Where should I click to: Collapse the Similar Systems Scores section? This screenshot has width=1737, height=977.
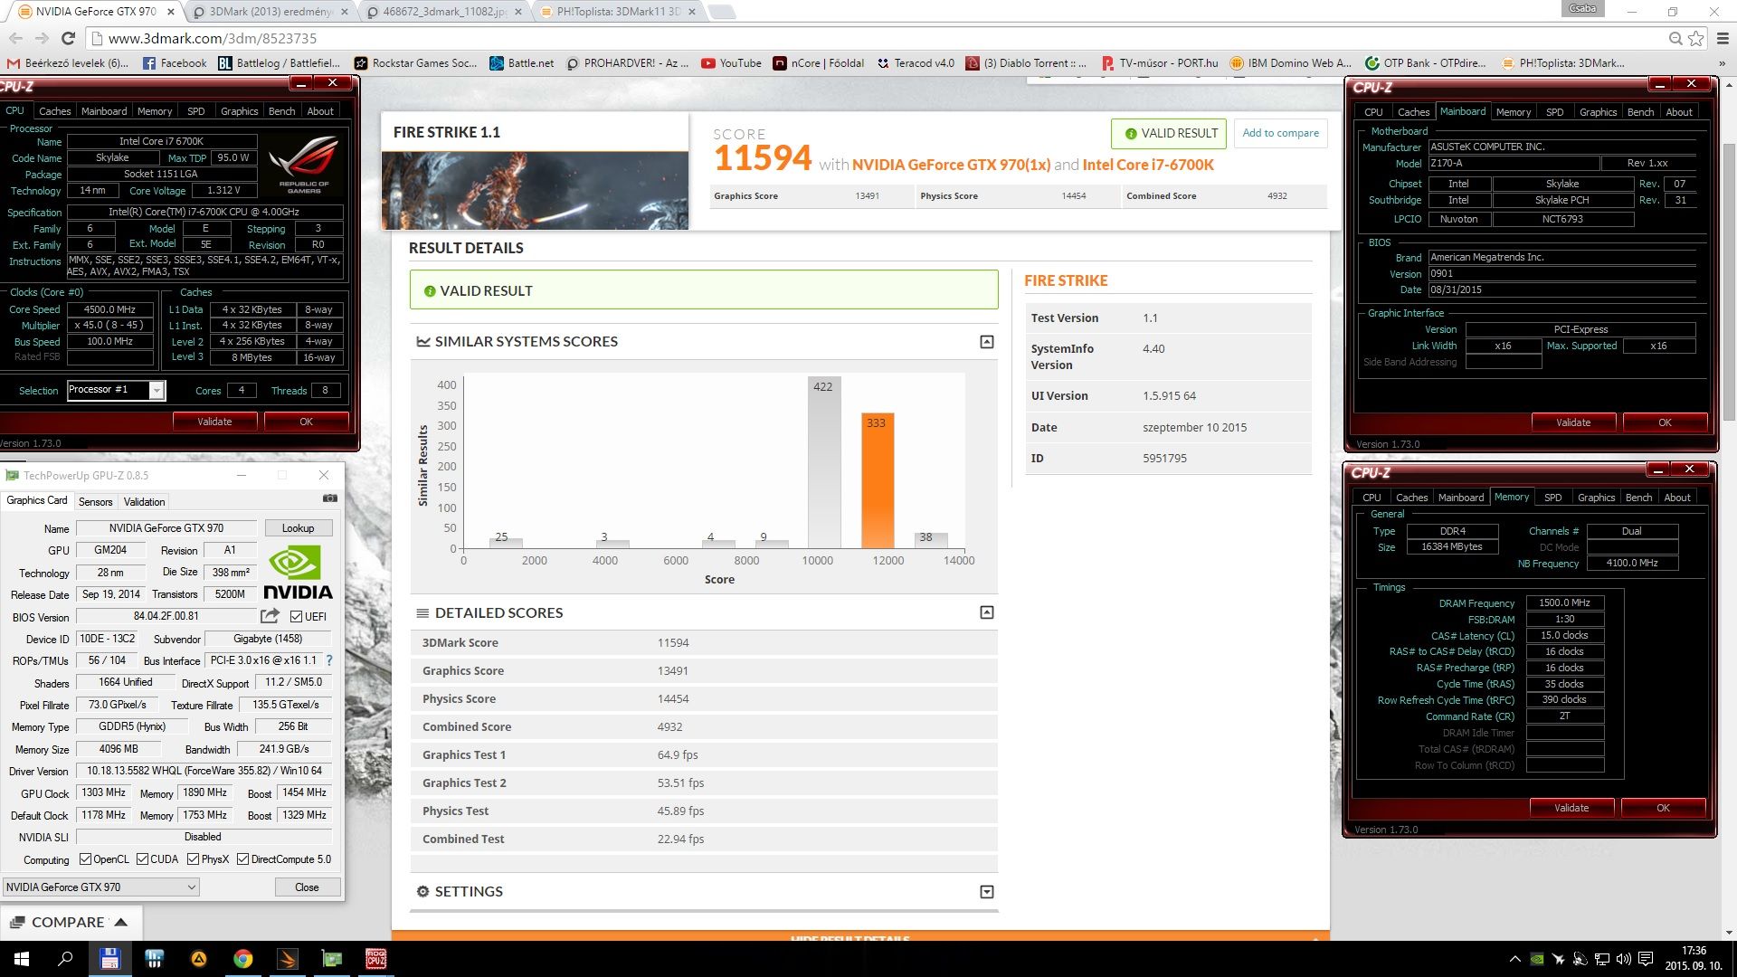click(x=986, y=342)
